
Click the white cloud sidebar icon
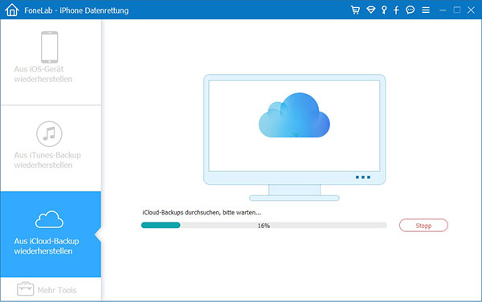(x=49, y=219)
